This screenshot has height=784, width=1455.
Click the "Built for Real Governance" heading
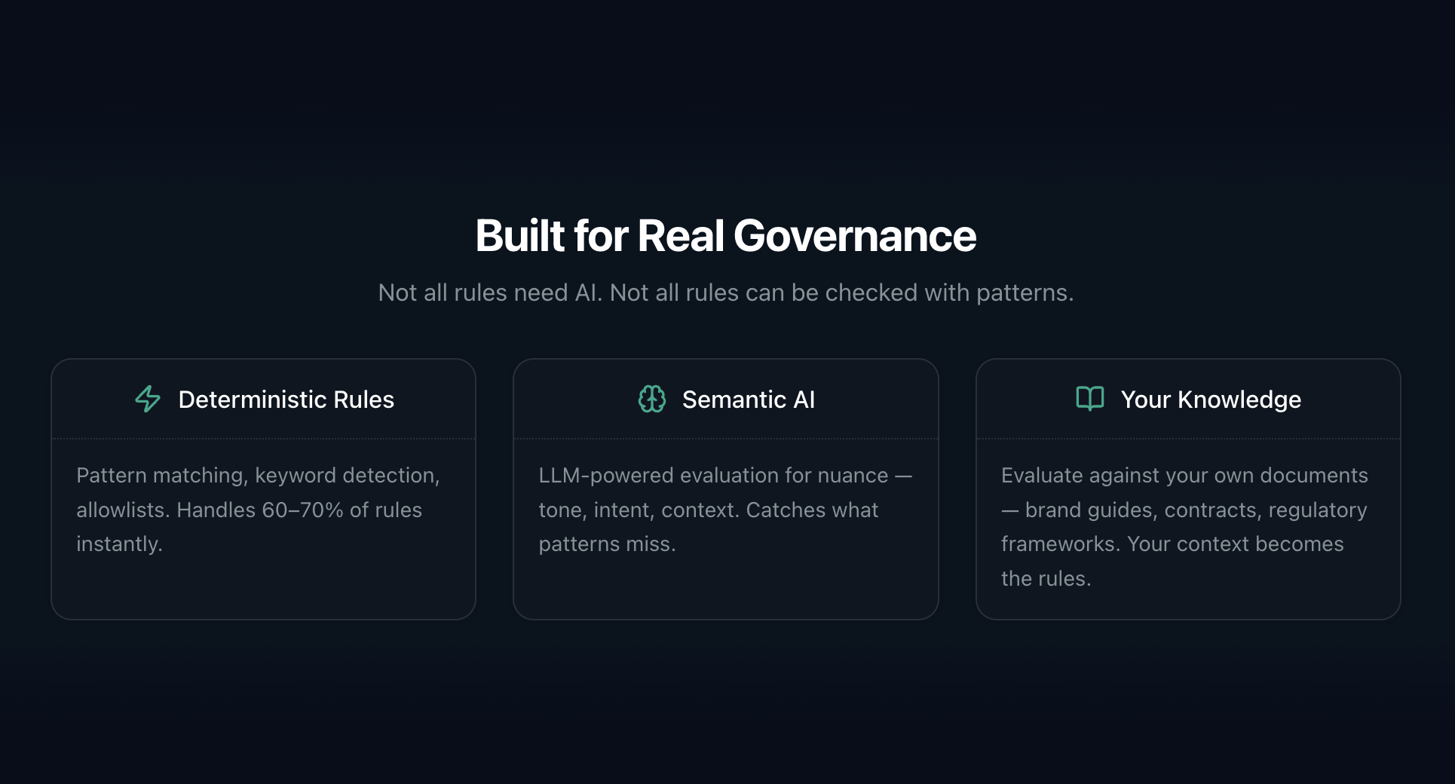[x=725, y=236]
